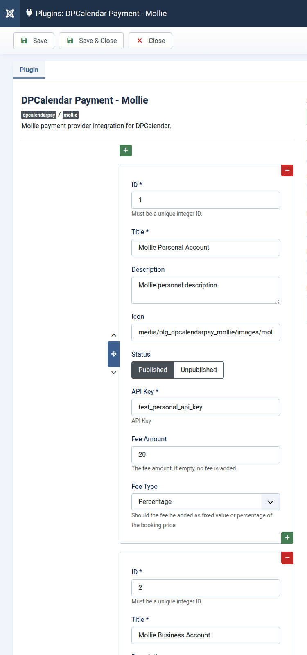Set status to Unpublished

coord(199,370)
